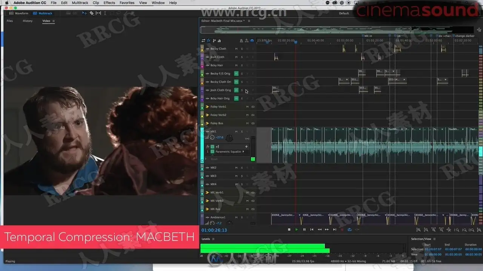Zoom in amplitude
Viewport: 483px width, 271px height.
click(418, 230)
